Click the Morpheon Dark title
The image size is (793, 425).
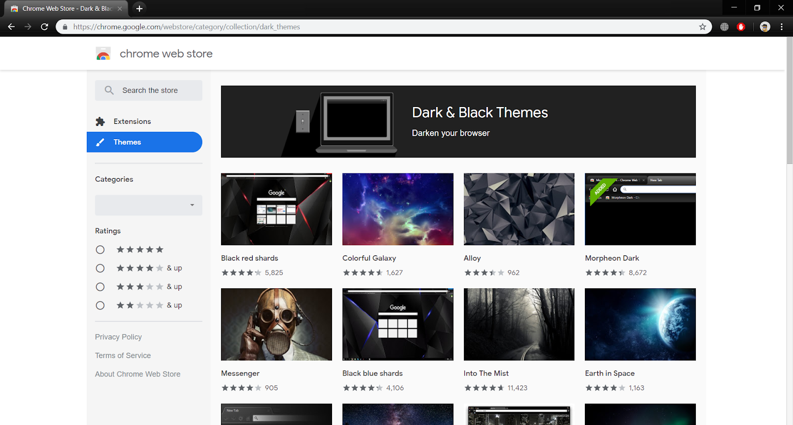(x=612, y=258)
